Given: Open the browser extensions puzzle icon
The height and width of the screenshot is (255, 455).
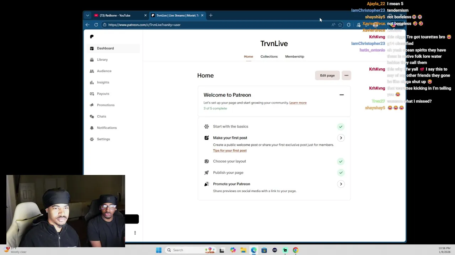Looking at the screenshot, I should click(x=349, y=25).
